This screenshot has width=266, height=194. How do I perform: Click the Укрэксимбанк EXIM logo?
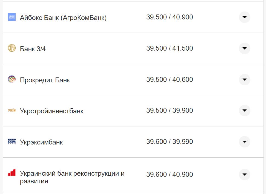pyautogui.click(x=12, y=142)
